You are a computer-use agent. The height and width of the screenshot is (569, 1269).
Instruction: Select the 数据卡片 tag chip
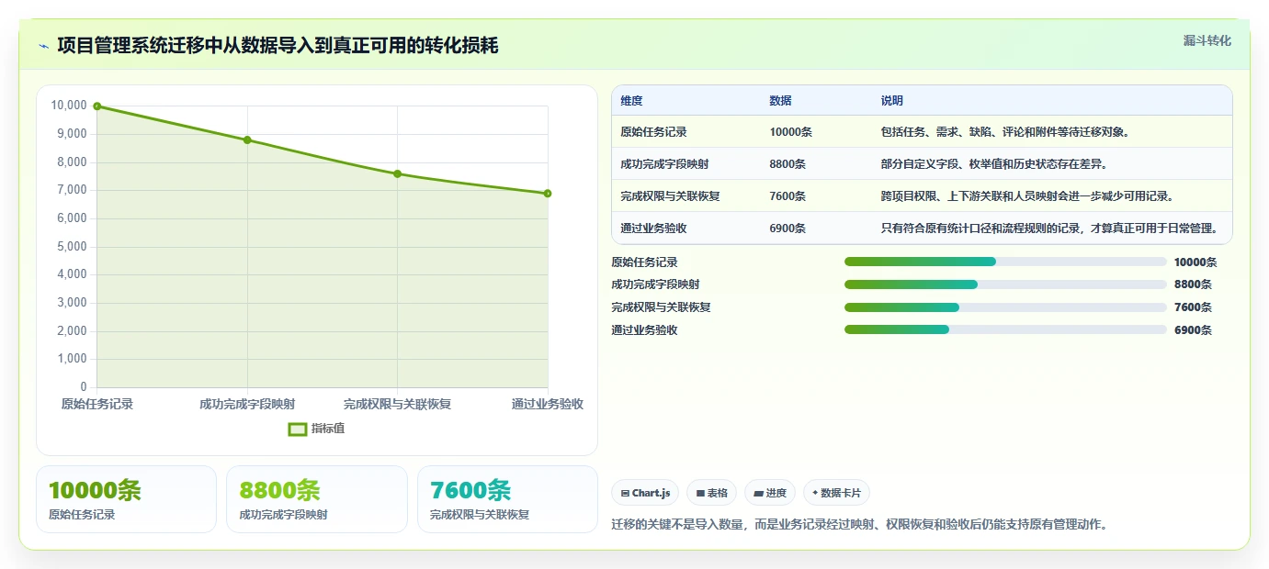click(836, 493)
